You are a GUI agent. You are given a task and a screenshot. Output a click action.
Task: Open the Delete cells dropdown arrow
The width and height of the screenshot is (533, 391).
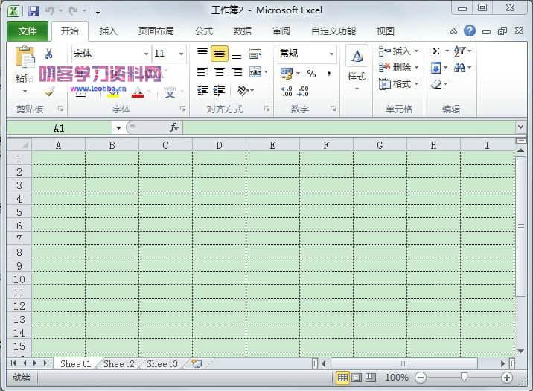416,67
